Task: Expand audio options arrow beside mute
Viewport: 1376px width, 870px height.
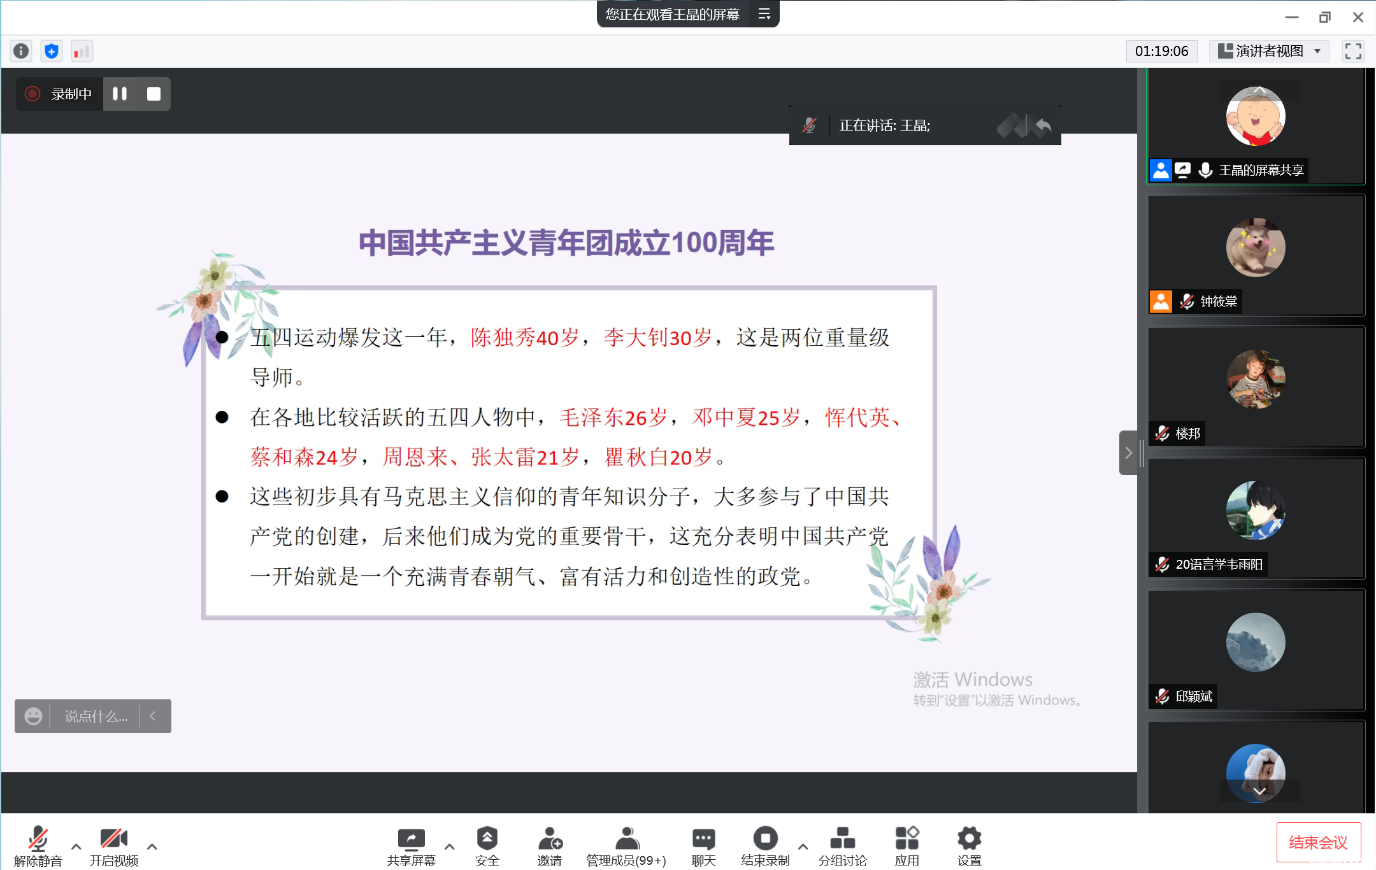Action: click(76, 846)
